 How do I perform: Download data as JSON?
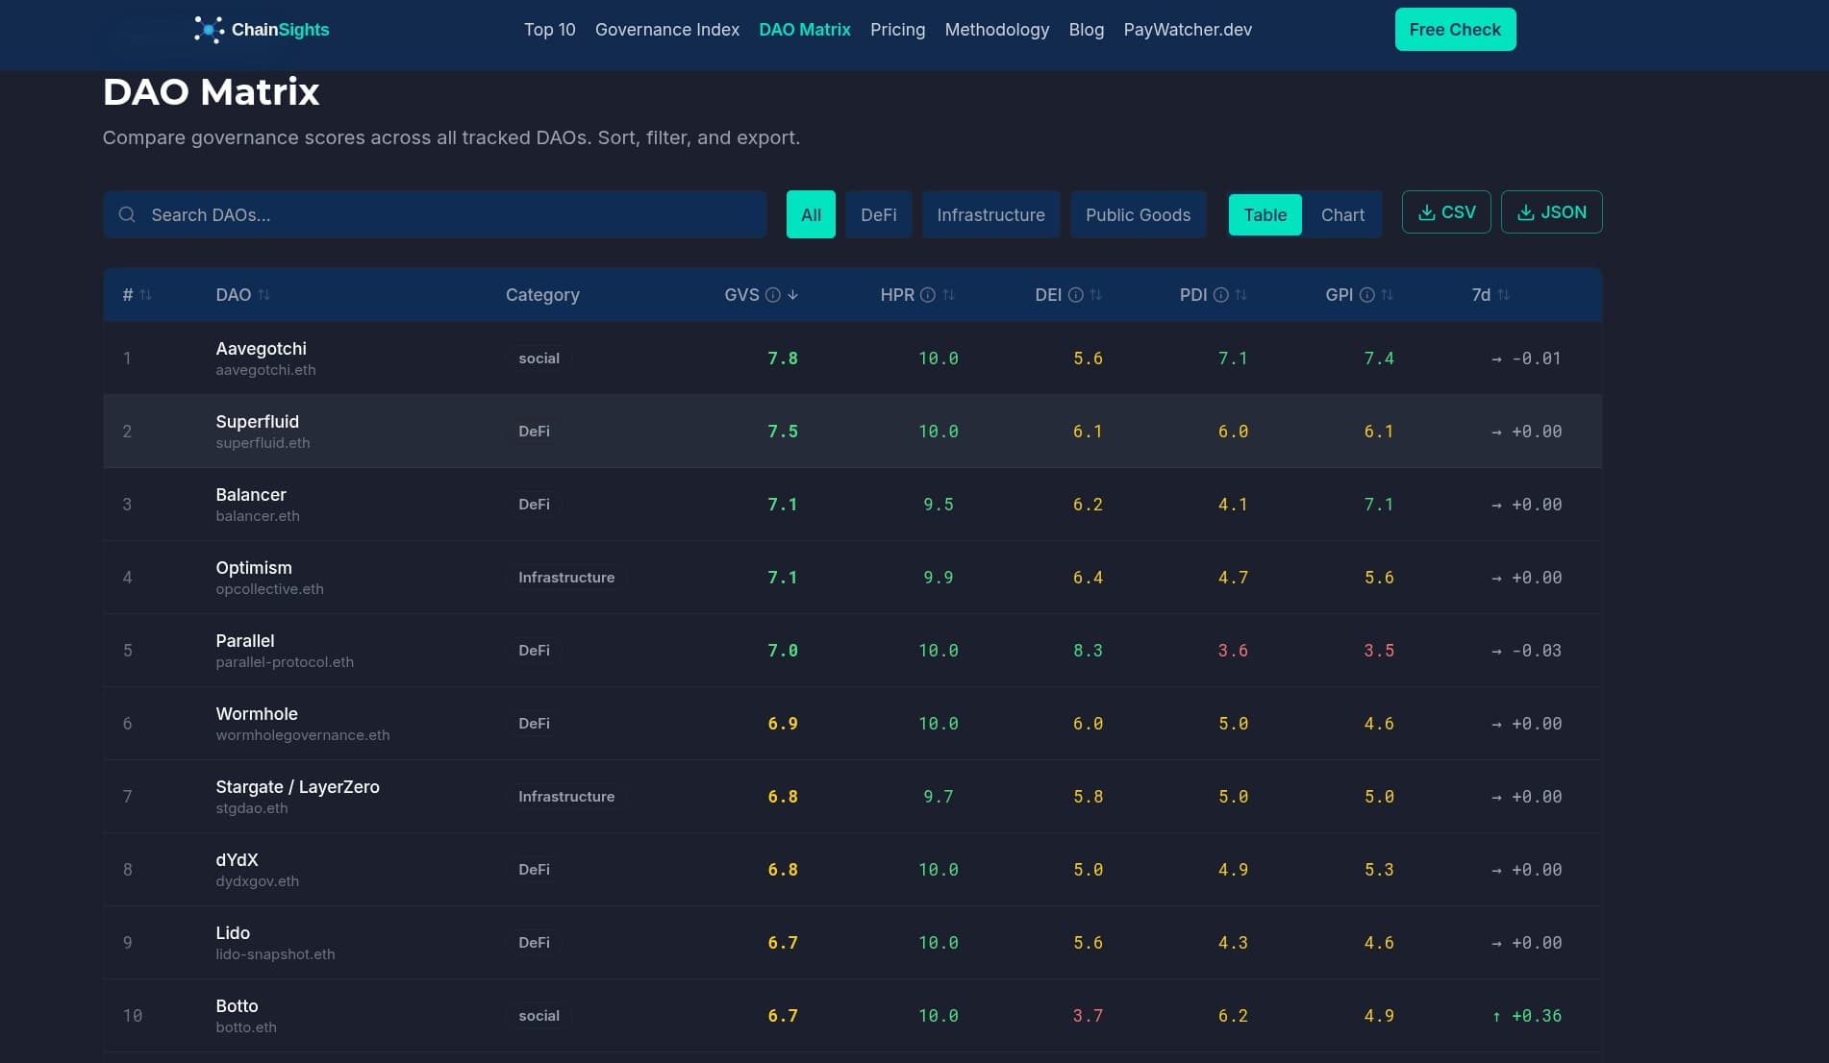[1550, 212]
